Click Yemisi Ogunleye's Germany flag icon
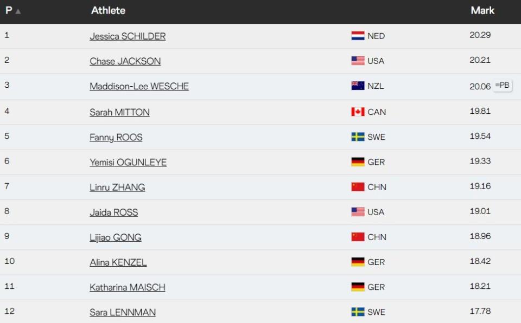This screenshot has height=323, width=521. pos(358,162)
